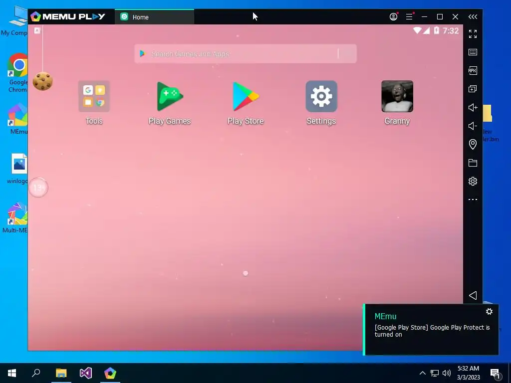Click the taskbar clock and date
Image resolution: width=511 pixels, height=383 pixels.
click(x=468, y=373)
